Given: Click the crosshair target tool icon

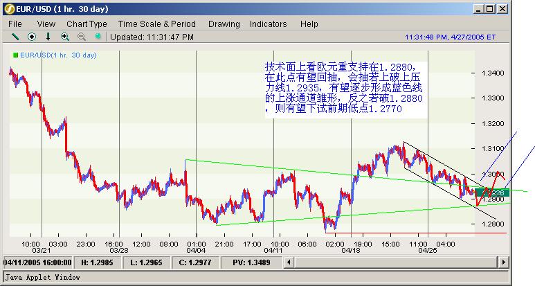Looking at the screenshot, I should coord(32,37).
